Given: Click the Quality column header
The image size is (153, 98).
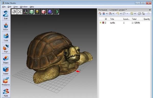Looking at the screenshot, I should [147, 19].
